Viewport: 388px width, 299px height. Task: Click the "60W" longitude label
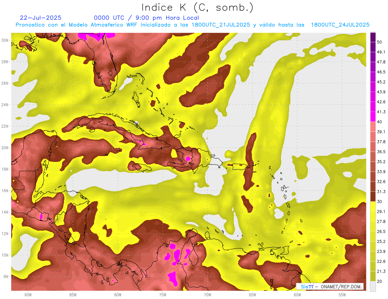coord(297,295)
